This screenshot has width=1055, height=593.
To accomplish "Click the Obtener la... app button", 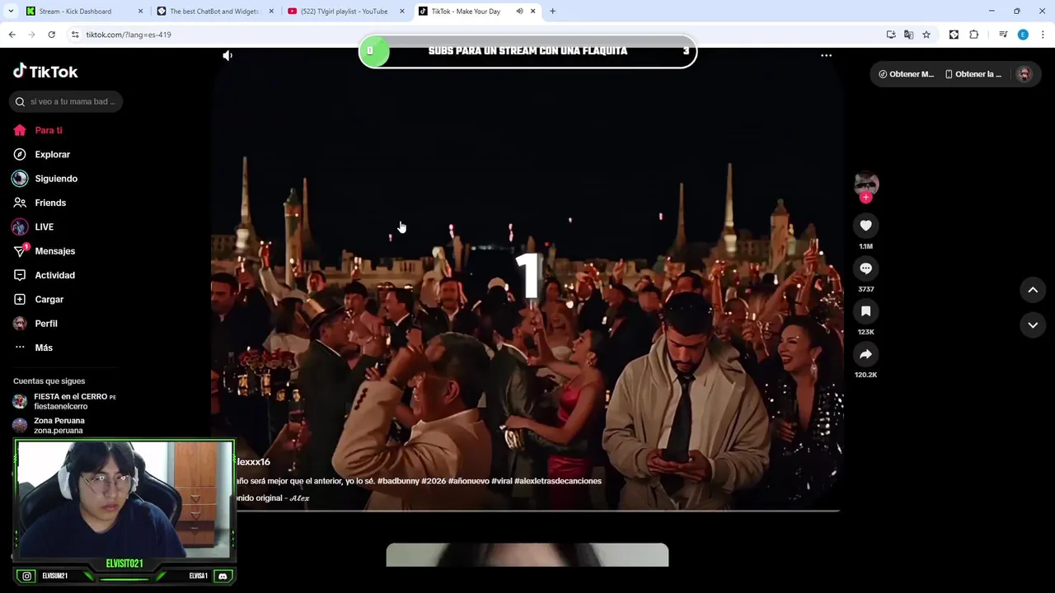I will (x=973, y=74).
